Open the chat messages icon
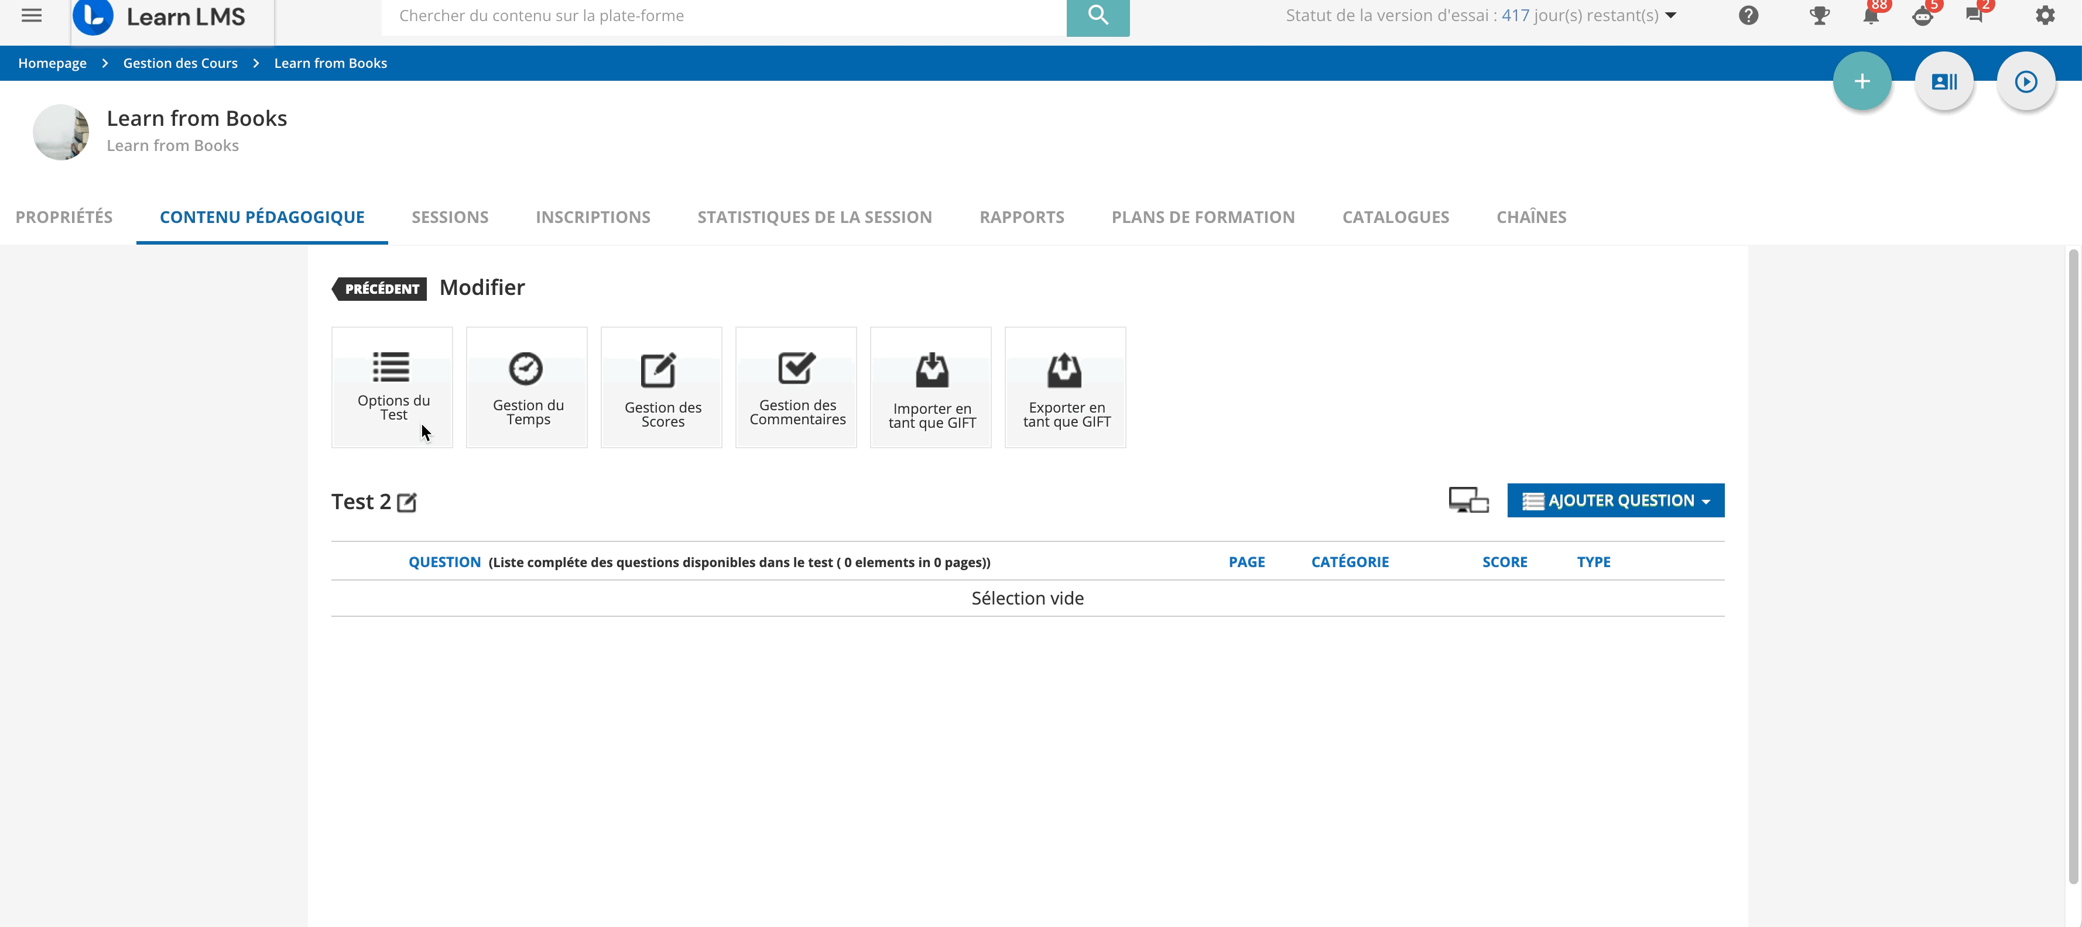This screenshot has height=927, width=2082. coord(1974,15)
